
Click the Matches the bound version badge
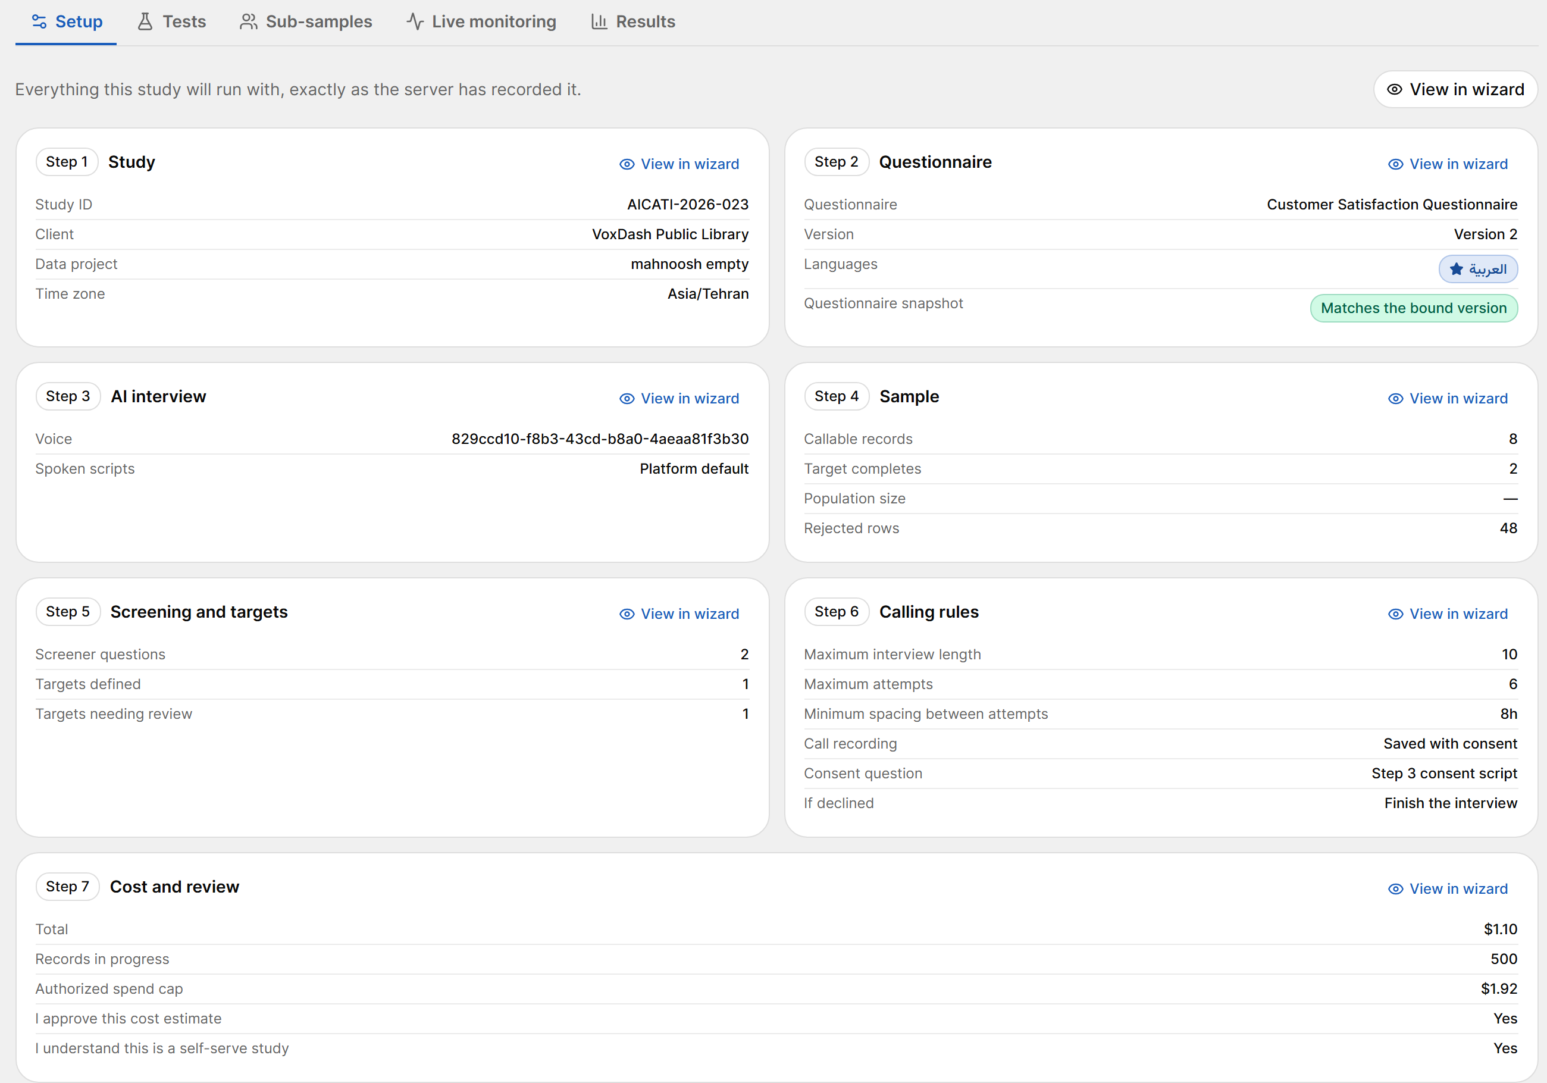point(1414,308)
